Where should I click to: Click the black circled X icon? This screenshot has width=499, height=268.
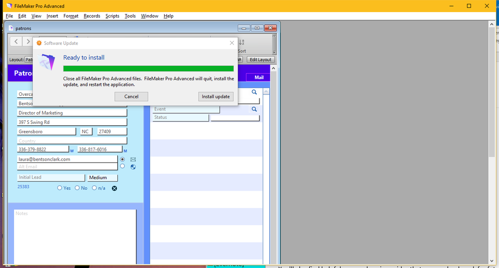(114, 188)
